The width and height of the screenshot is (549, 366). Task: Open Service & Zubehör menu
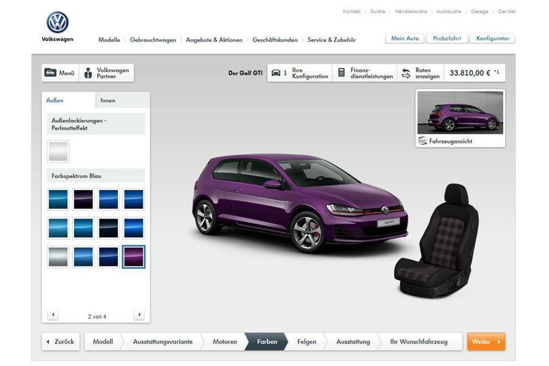[331, 40]
